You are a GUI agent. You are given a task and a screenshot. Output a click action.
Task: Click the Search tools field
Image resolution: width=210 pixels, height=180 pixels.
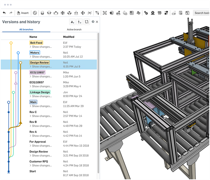click(202, 13)
